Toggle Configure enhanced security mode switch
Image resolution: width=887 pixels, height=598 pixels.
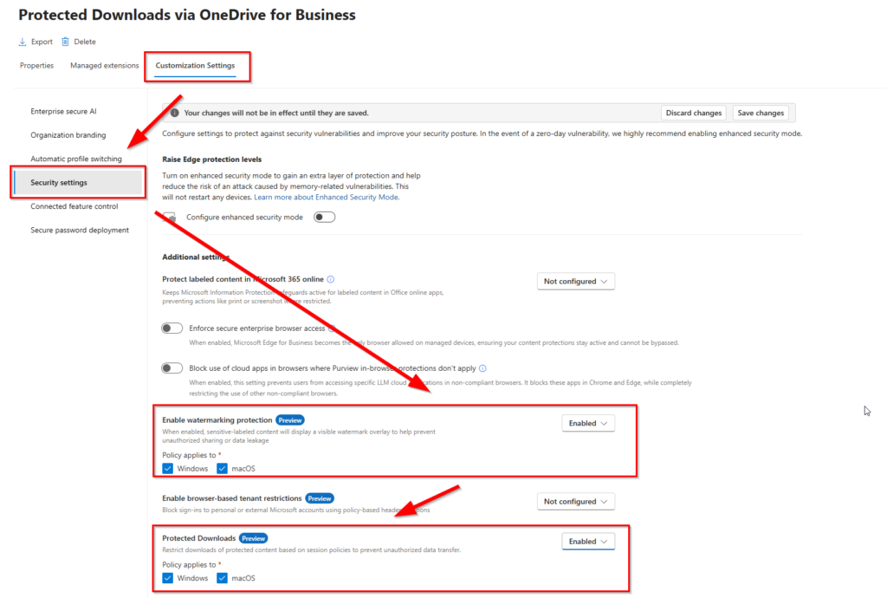324,218
